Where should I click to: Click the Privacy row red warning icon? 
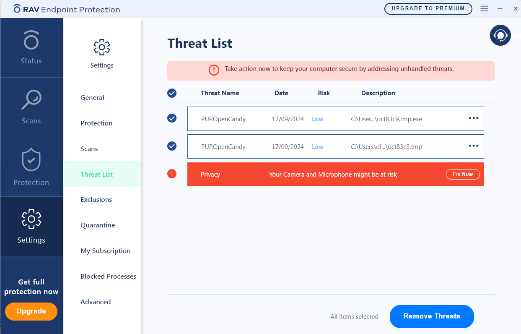pos(172,174)
